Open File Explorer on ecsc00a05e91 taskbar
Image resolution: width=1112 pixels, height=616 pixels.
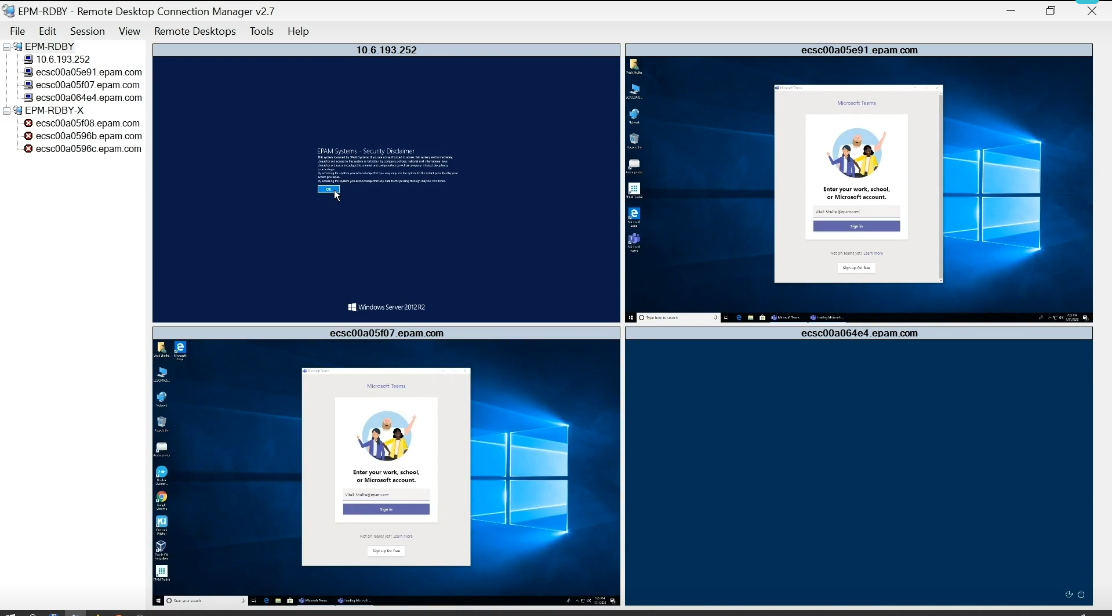click(751, 318)
